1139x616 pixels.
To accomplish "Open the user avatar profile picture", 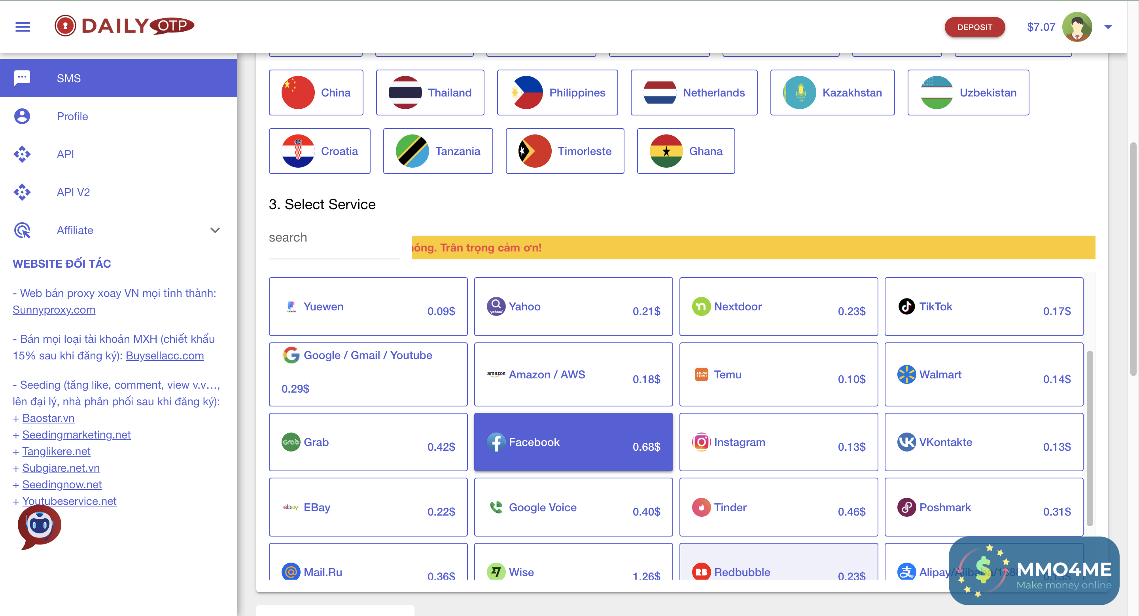I will click(x=1077, y=27).
